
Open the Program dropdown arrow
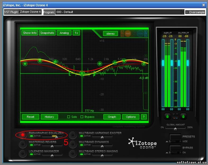[x=183, y=12]
